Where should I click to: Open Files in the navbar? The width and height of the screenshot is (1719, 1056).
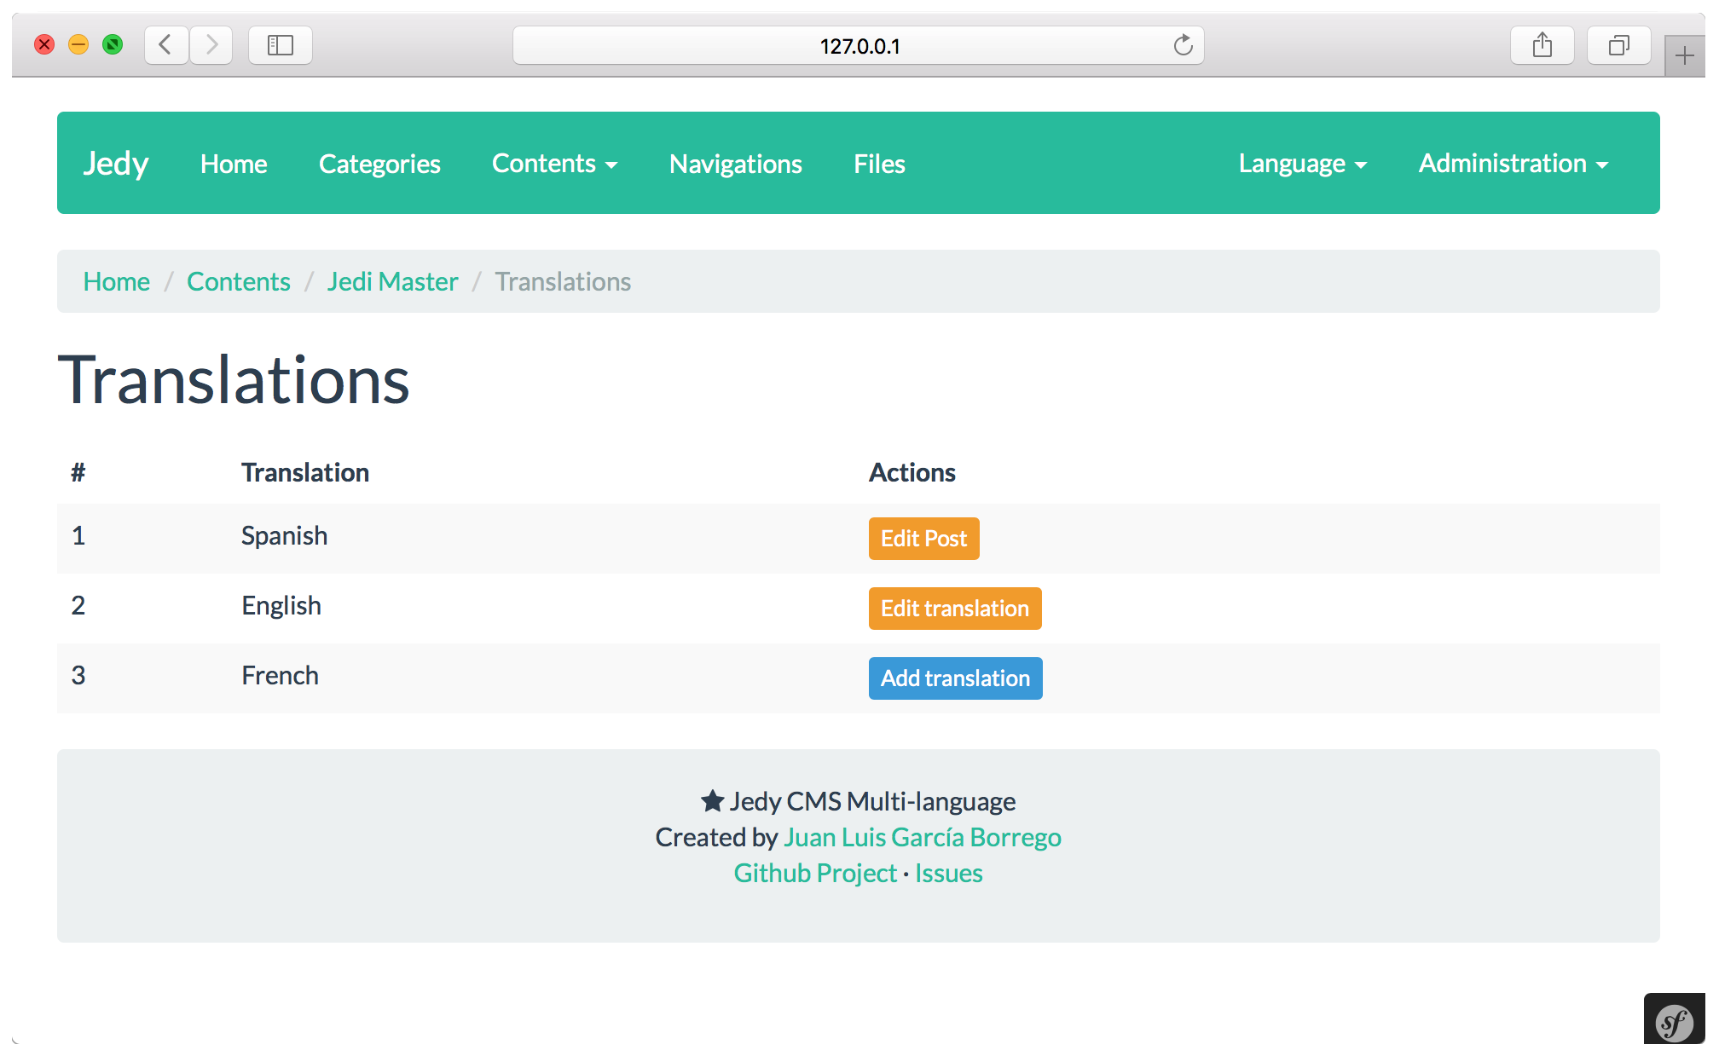tap(879, 164)
